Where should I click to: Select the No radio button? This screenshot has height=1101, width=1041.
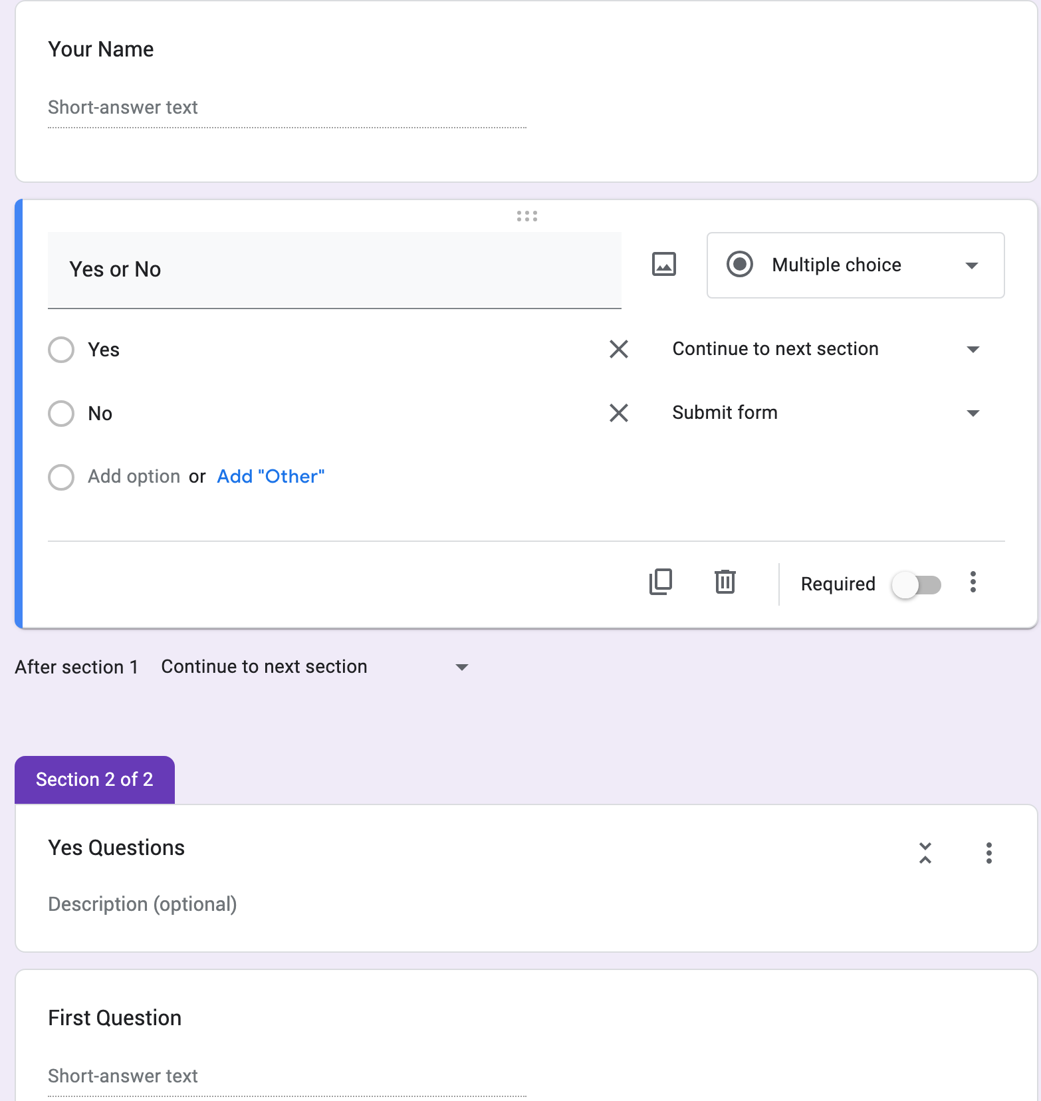[61, 414]
